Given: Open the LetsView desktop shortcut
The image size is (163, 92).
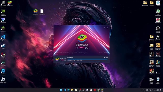Looking at the screenshot, I should pos(158,3).
